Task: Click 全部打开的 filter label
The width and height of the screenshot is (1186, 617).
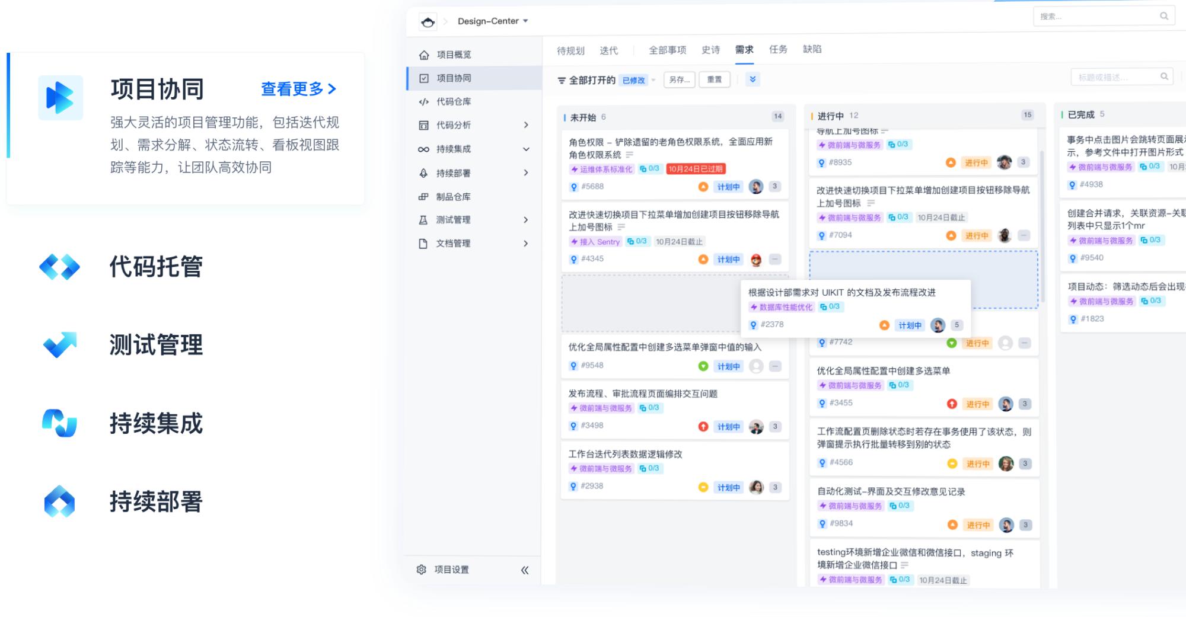Action: coord(592,81)
